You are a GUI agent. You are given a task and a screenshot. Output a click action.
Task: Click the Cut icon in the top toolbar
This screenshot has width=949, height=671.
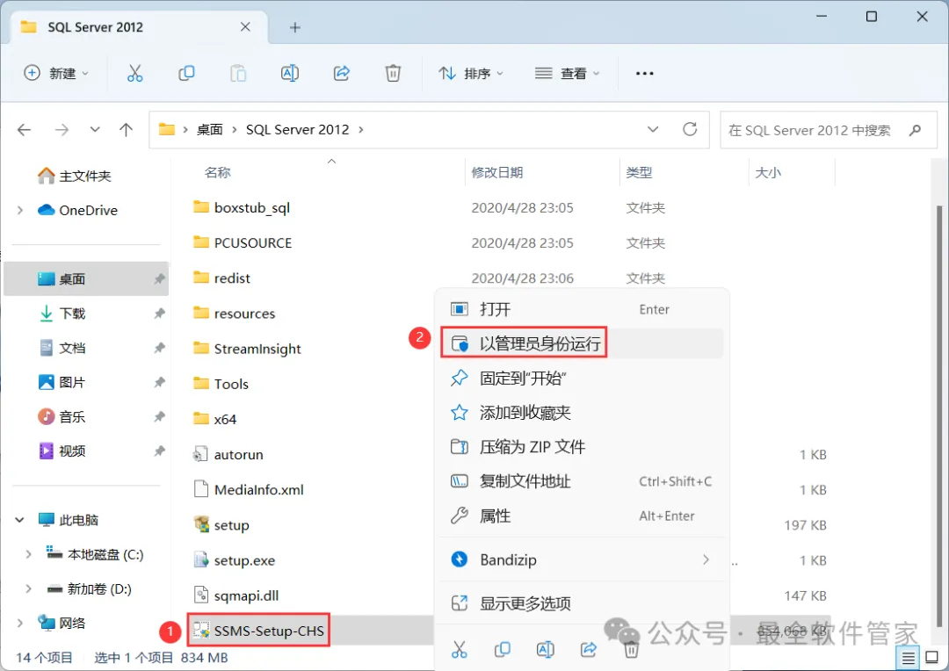134,73
